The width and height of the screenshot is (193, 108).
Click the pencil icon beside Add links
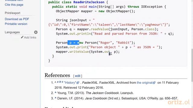click(22, 37)
